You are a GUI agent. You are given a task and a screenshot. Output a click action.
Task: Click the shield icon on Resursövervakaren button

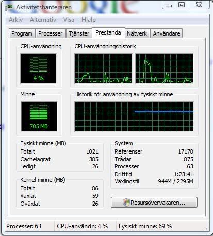point(126,203)
